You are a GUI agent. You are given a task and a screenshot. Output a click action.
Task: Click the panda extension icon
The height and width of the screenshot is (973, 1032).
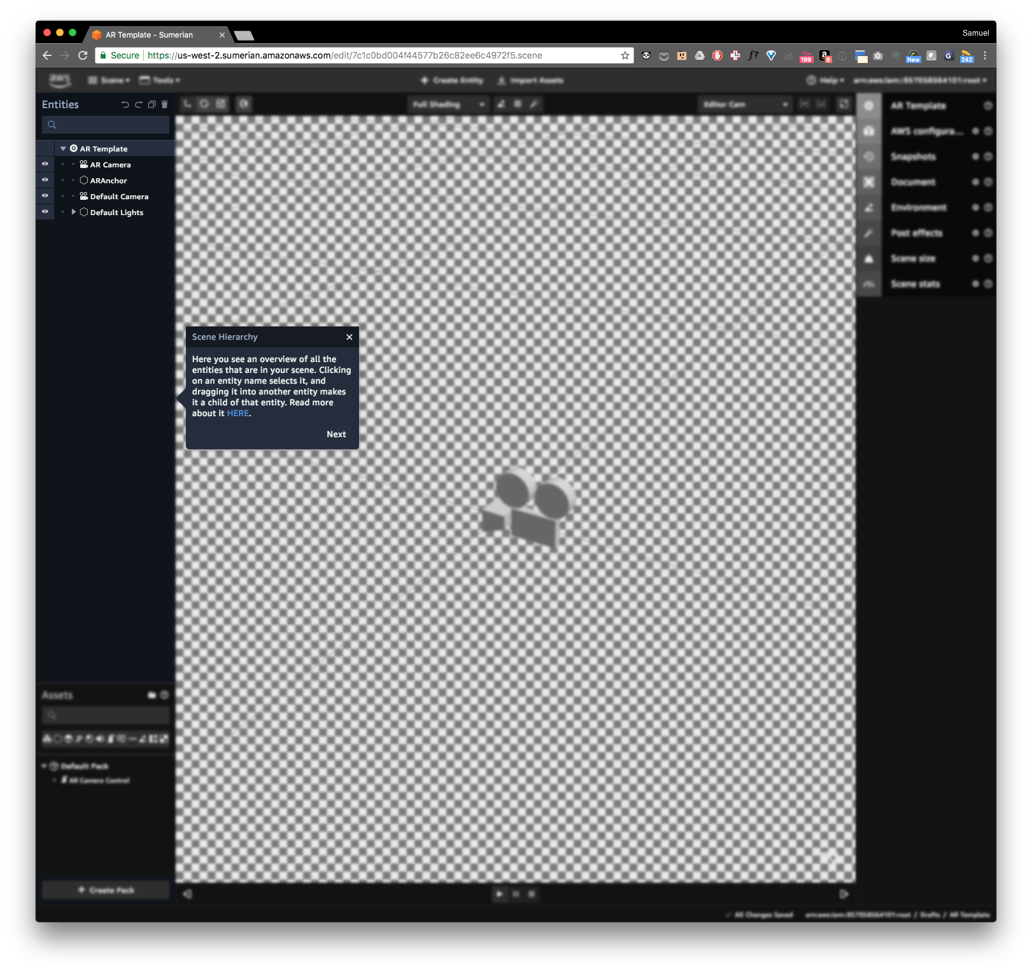646,55
